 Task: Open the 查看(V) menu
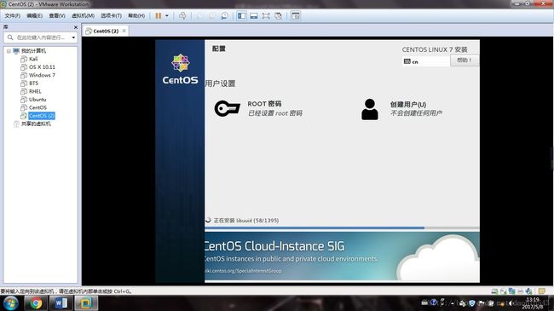[57, 16]
